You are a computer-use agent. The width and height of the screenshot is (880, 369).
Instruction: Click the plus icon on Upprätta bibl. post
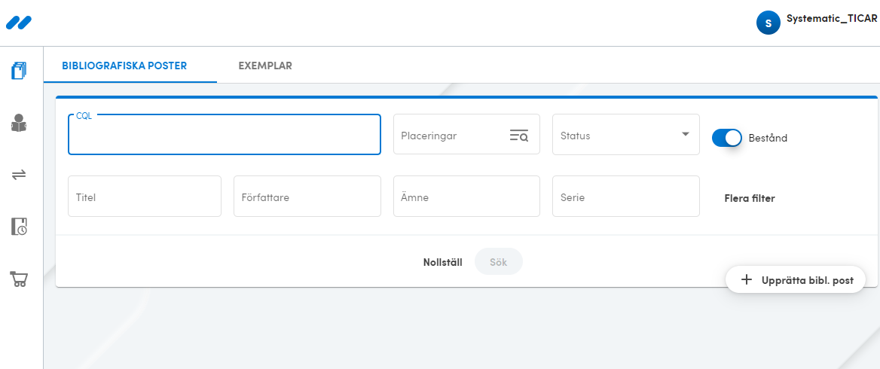pos(746,280)
